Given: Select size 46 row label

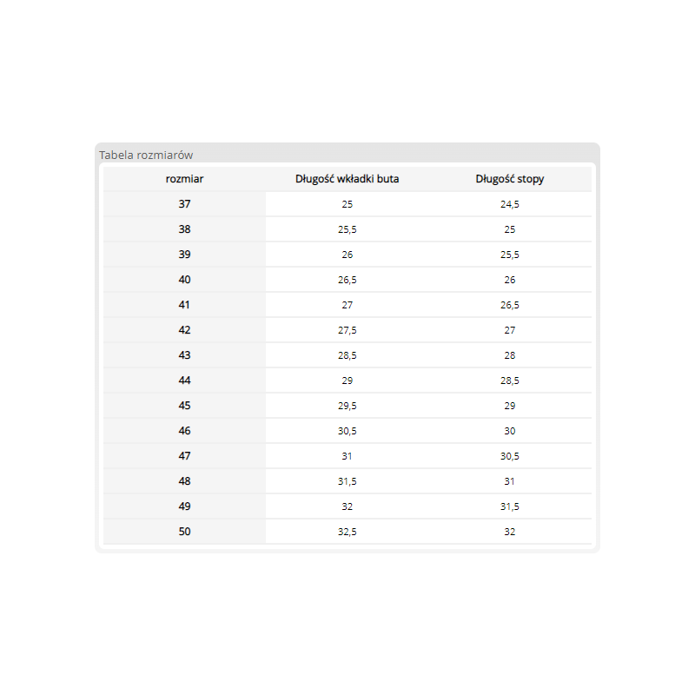Looking at the screenshot, I should (x=185, y=431).
